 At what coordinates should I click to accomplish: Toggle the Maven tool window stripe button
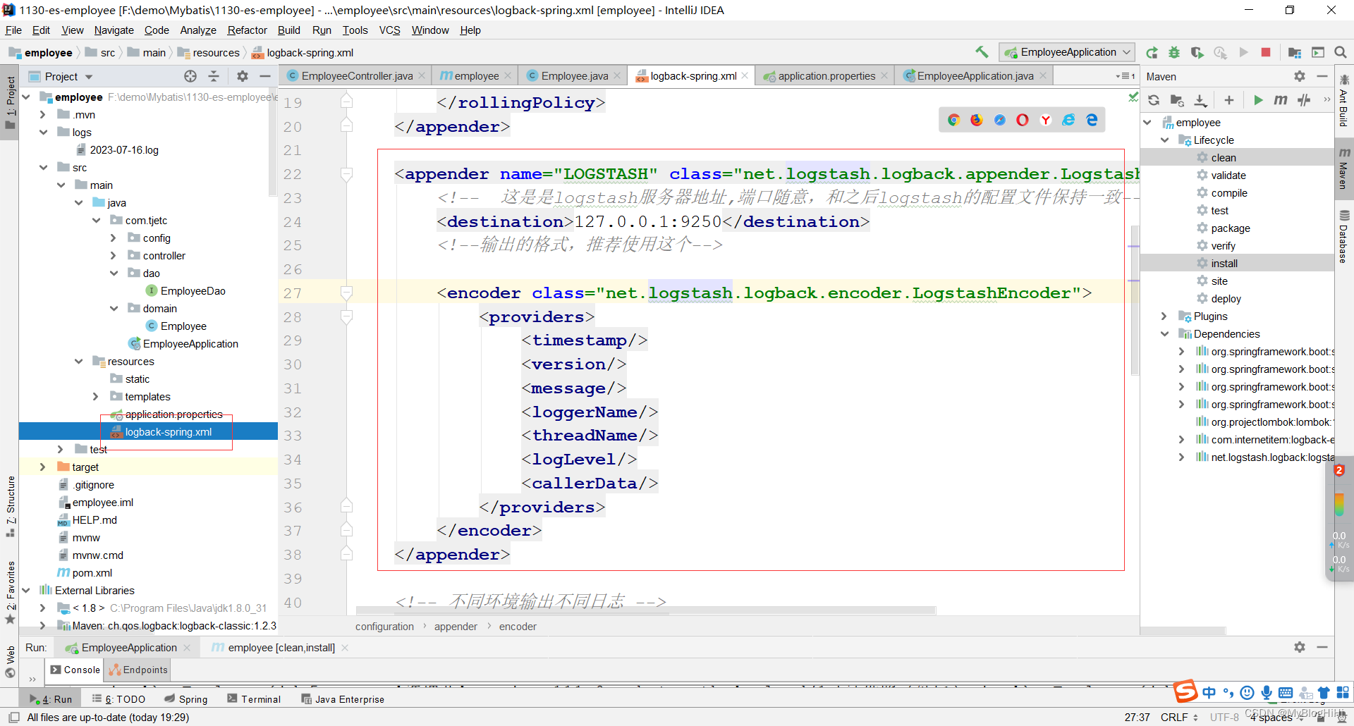(1344, 169)
